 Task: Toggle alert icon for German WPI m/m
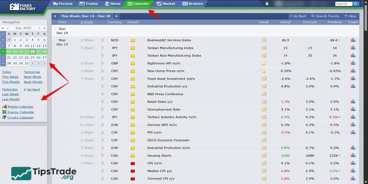[x=102, y=125]
